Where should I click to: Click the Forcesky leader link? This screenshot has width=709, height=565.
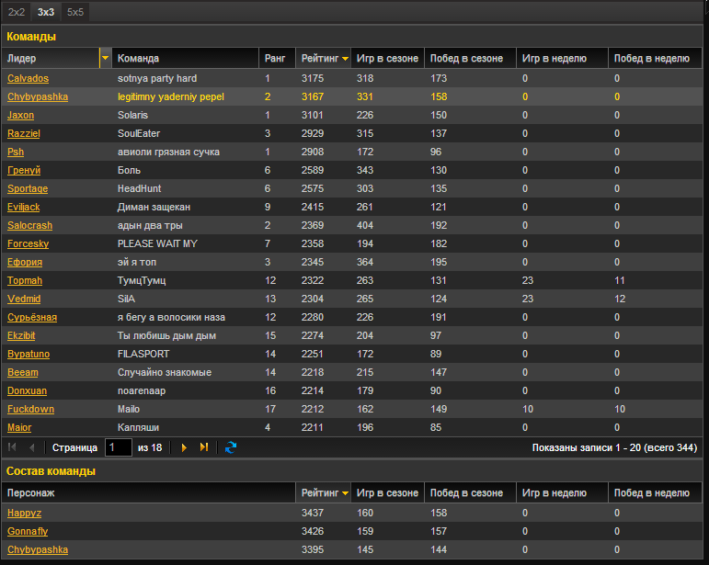coord(28,243)
